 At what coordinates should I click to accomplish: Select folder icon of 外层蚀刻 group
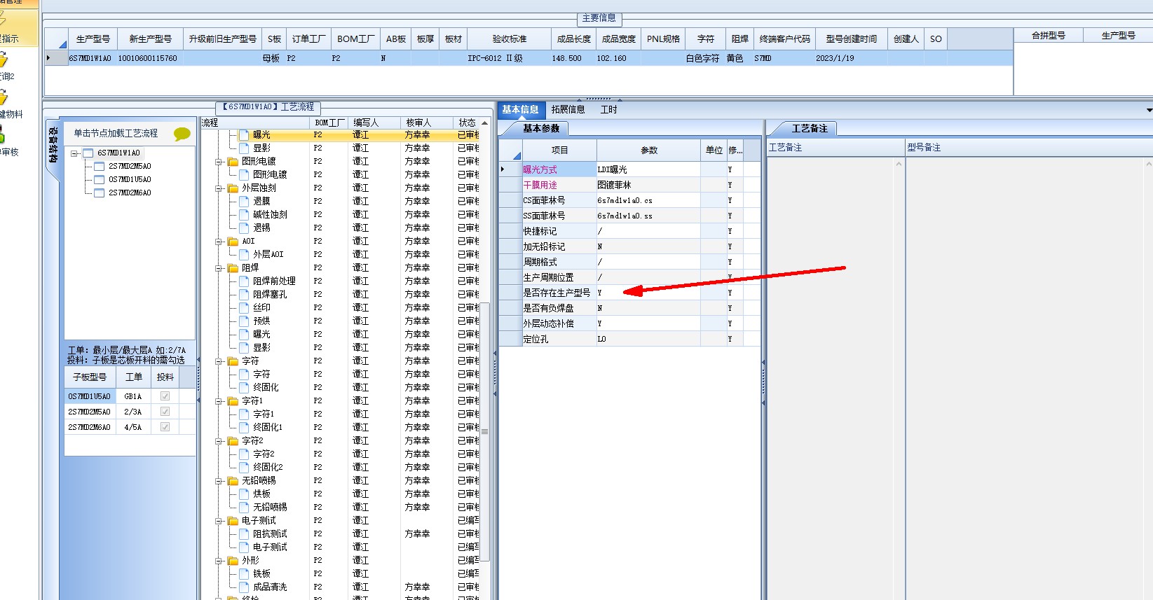coord(233,188)
